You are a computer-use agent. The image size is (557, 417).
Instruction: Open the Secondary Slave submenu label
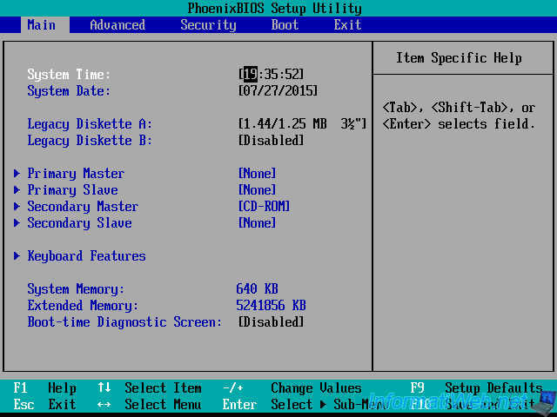[79, 223]
